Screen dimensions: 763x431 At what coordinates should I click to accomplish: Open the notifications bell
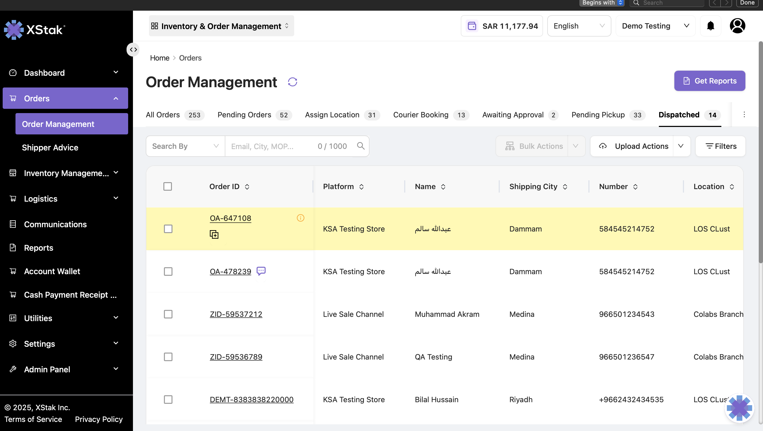[x=711, y=26]
